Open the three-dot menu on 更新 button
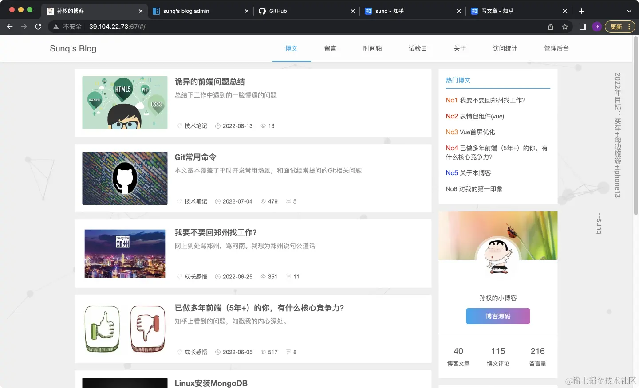Viewport: 639px width, 388px height. tap(629, 27)
